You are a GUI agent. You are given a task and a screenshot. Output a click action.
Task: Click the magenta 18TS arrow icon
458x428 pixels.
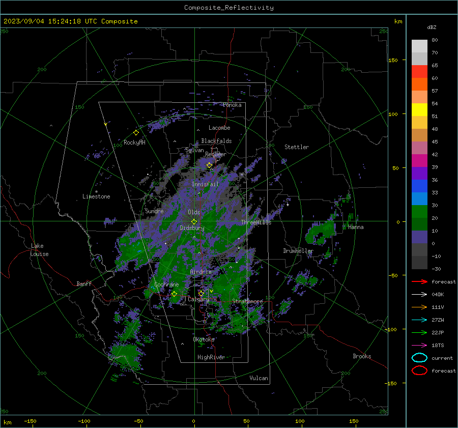(x=419, y=346)
